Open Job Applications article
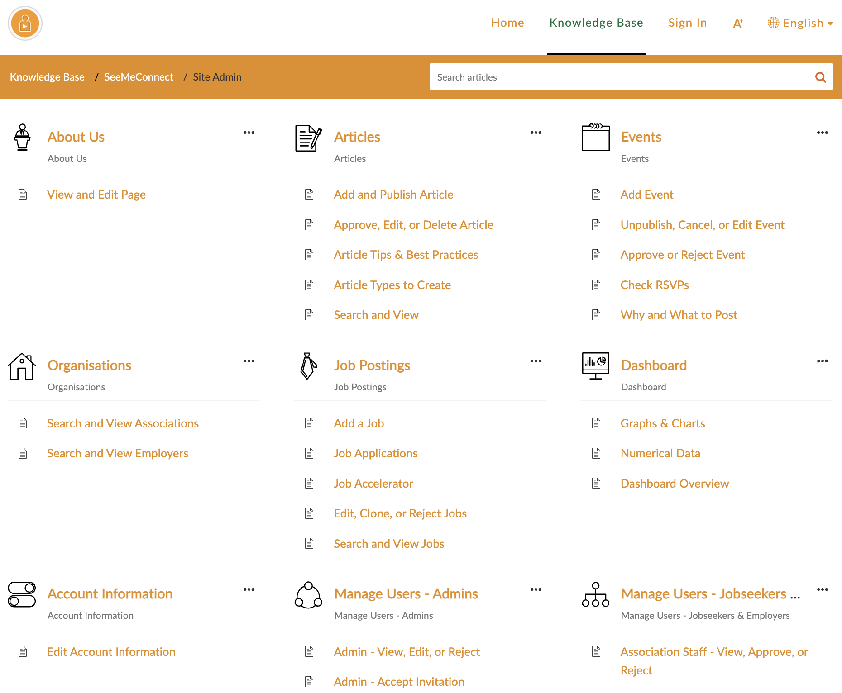 point(376,453)
